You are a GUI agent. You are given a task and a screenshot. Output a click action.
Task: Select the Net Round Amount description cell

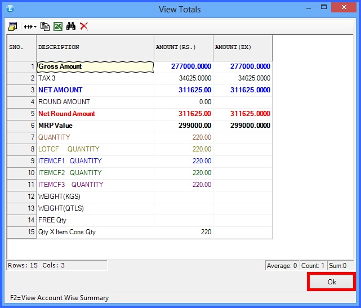click(95, 114)
